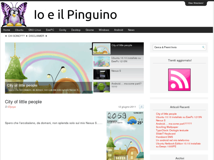Viewport: 214px width, 160px height.
Task: Click the penguin butterfly site logo
Action: (14, 14)
